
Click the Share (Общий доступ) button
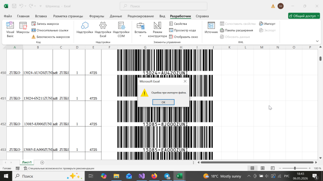[x=304, y=16]
